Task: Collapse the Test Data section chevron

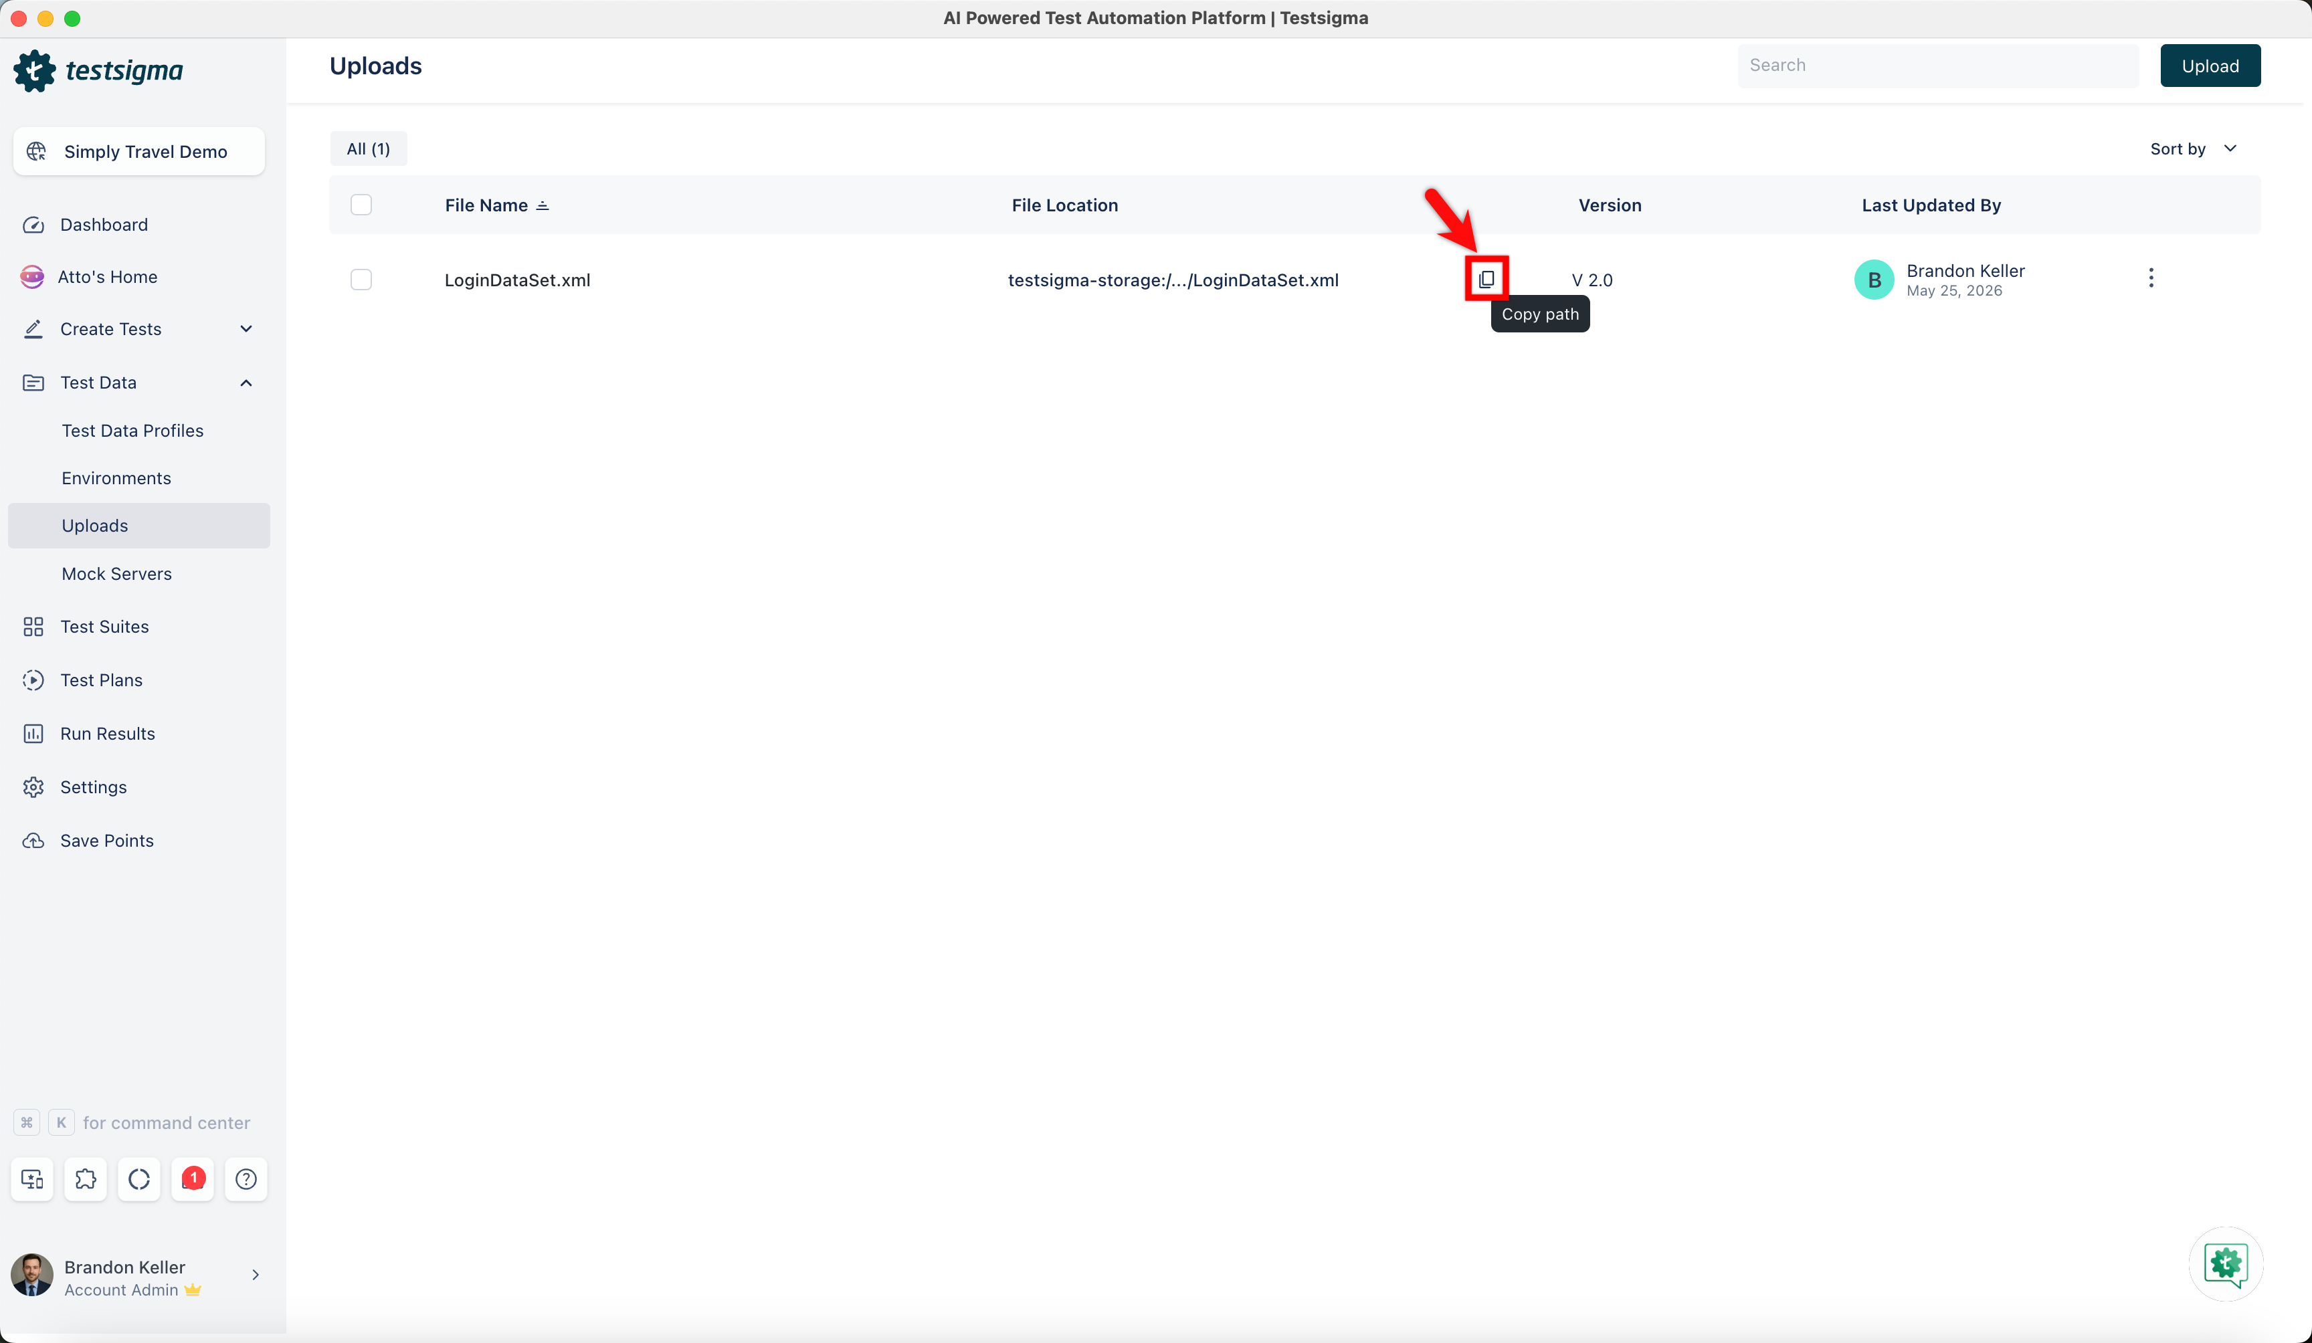Action: [x=246, y=383]
